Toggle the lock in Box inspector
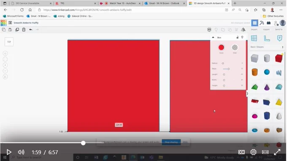Viewport: 287px width, 161px height. [237, 37]
